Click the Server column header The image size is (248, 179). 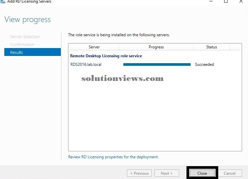tap(94, 47)
